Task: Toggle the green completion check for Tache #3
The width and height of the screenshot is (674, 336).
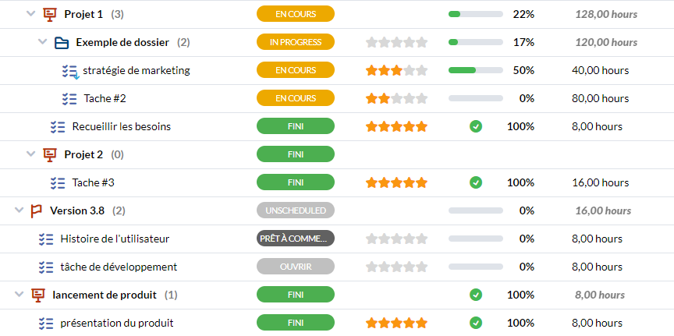Action: pos(475,182)
